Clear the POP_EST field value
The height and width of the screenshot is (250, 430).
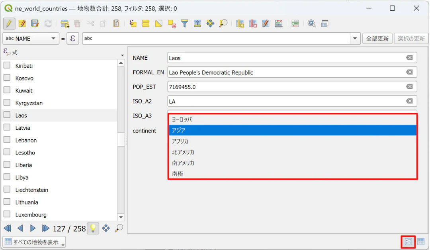point(409,87)
